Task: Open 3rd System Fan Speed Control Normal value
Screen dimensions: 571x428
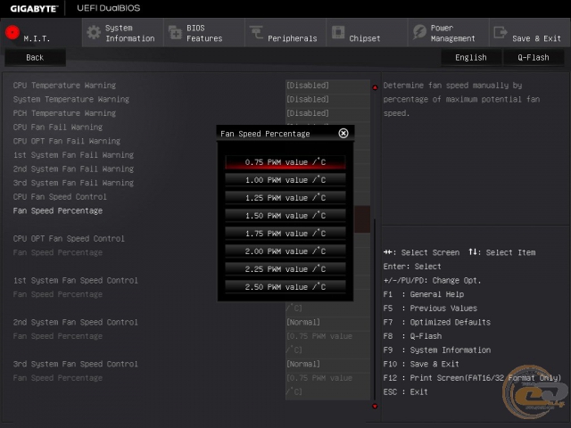Action: tap(327, 365)
